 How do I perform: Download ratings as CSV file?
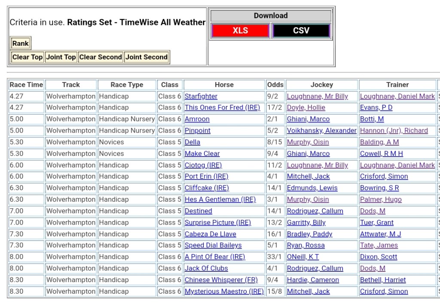point(301,31)
